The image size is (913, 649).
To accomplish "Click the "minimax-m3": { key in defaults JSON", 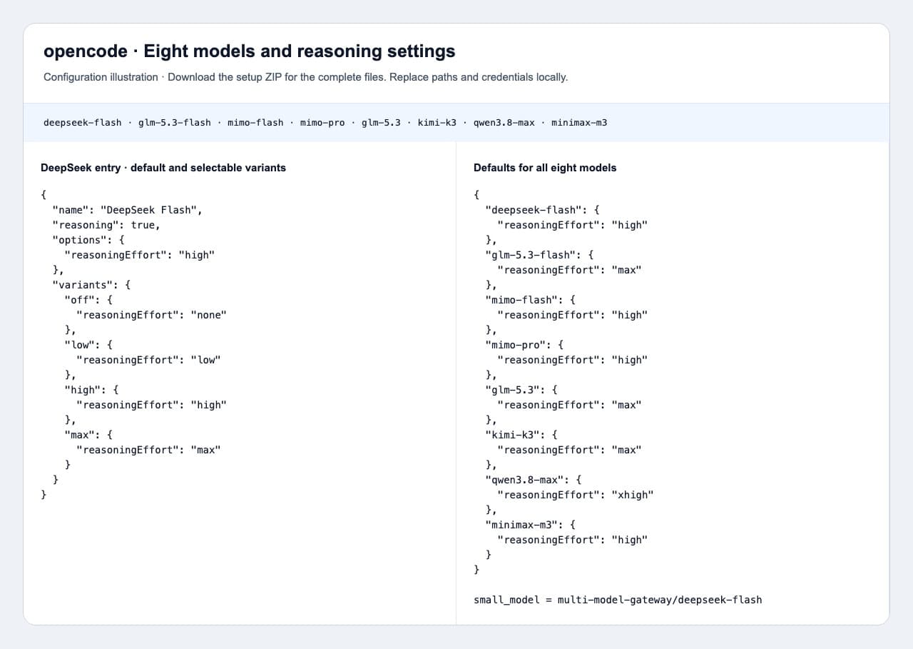I will coord(530,525).
